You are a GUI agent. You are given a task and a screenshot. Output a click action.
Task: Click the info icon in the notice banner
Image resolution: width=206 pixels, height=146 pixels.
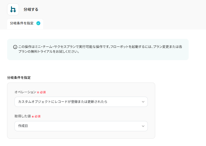click(15, 47)
